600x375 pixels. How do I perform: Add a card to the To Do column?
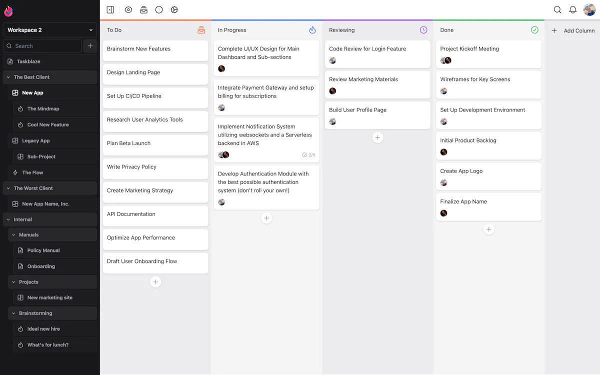[x=155, y=282]
